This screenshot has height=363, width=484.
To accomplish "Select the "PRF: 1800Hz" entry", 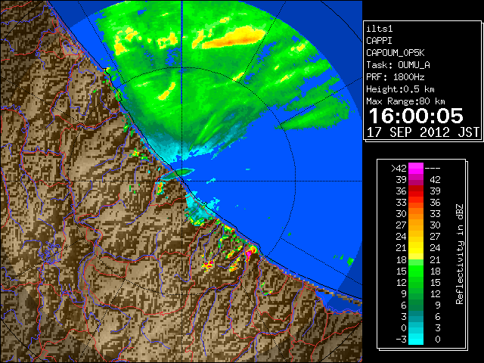I will [x=396, y=77].
